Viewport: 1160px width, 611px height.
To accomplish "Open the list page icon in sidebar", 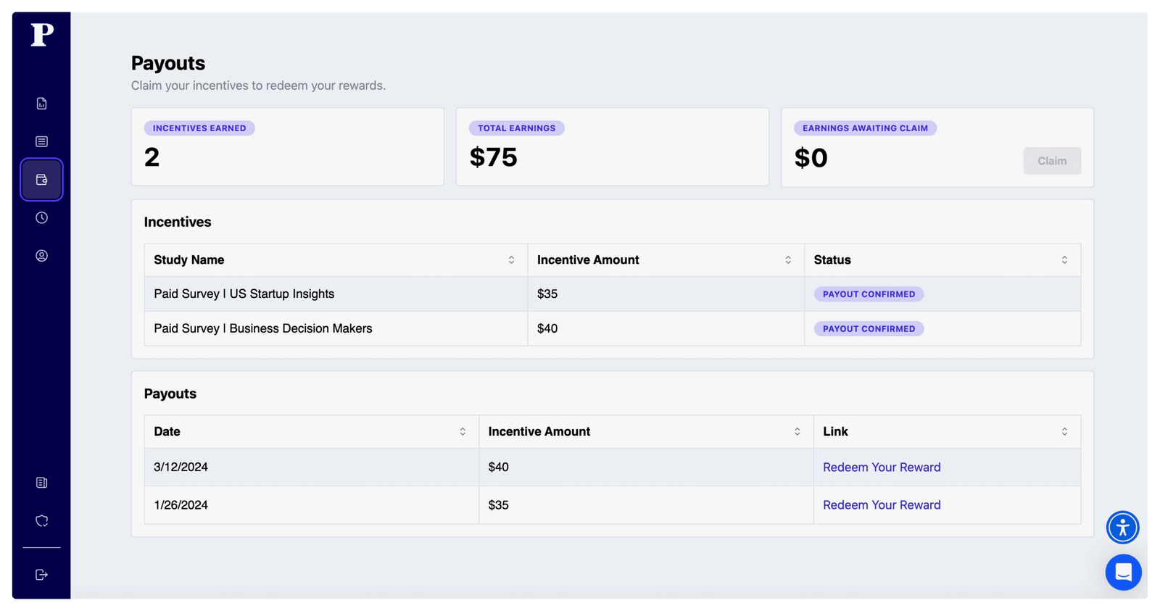I will 41,141.
